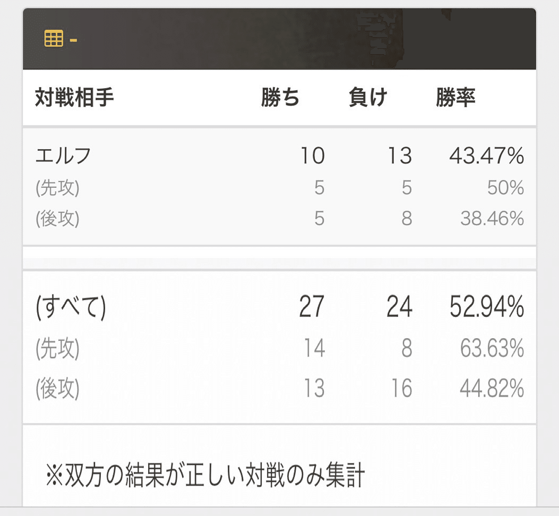Click the 44.82% second-turn win rate
The image size is (559, 516).
[x=492, y=389]
